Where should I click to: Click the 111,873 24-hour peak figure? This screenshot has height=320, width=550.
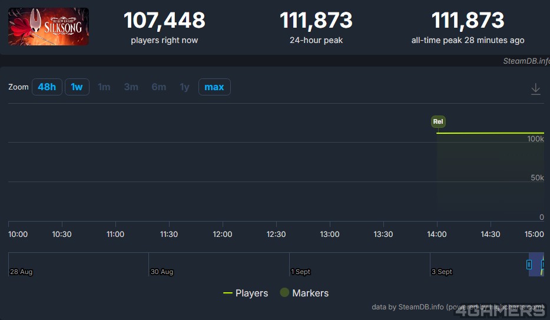(316, 20)
